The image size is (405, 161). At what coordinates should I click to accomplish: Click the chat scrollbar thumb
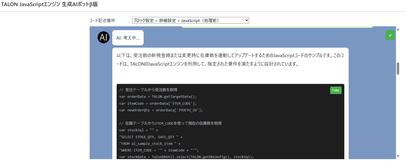tap(398, 69)
